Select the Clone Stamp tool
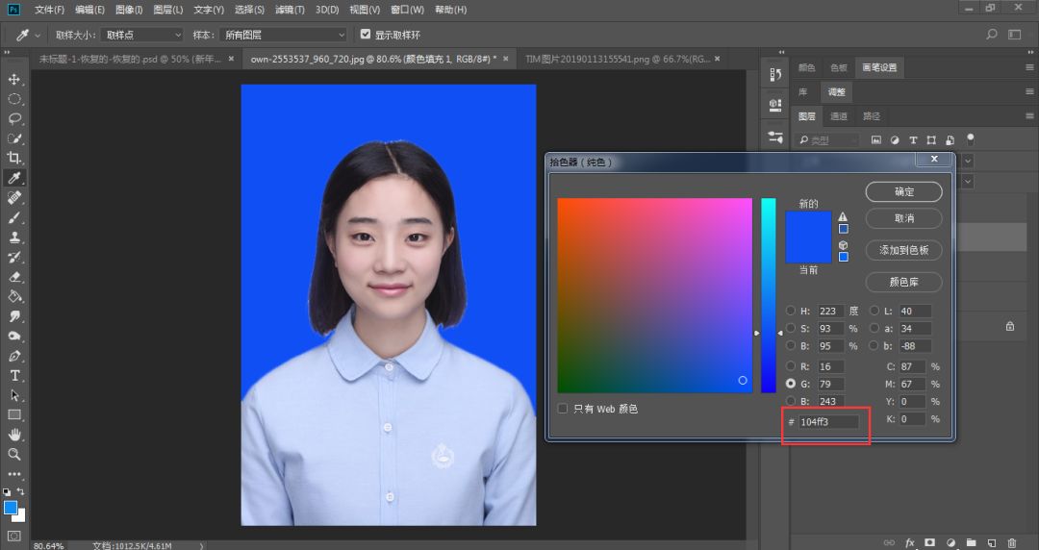This screenshot has width=1039, height=550. pos(14,237)
